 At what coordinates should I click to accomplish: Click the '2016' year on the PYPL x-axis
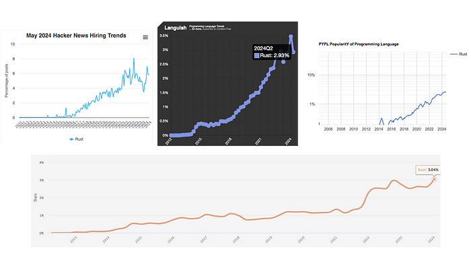392,129
